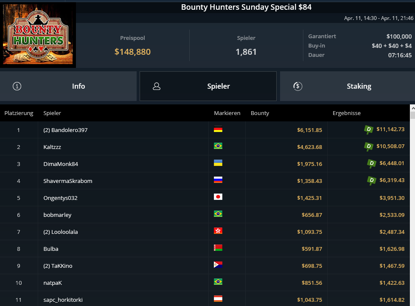
Task: Click the $1,358.43 bounty value
Action: tap(309, 181)
